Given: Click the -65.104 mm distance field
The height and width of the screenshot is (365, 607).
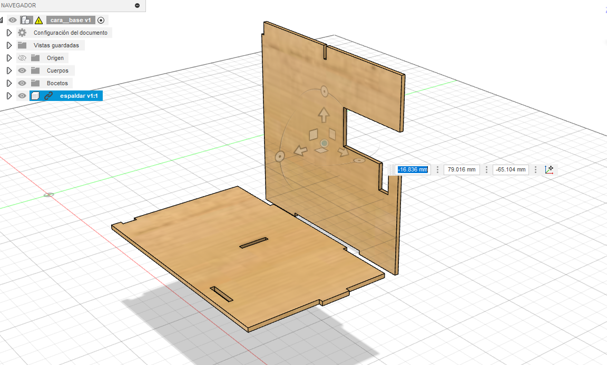Looking at the screenshot, I should (x=511, y=169).
